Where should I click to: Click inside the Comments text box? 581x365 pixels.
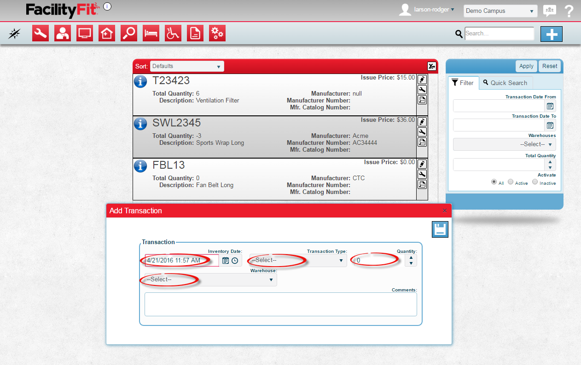280,304
